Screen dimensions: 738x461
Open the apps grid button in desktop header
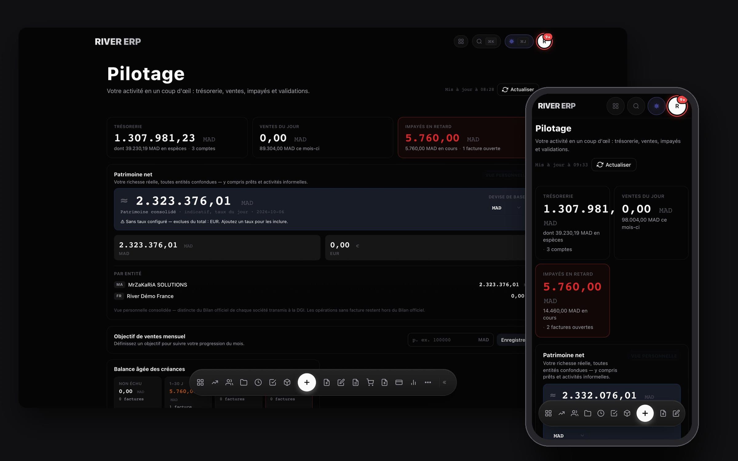[x=461, y=41]
